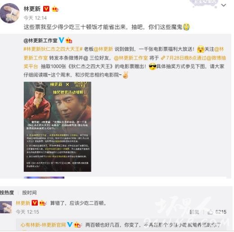Open the #林更新狄仁杰之四大天王# hashtag
234x232 pixels.
[x=53, y=49]
